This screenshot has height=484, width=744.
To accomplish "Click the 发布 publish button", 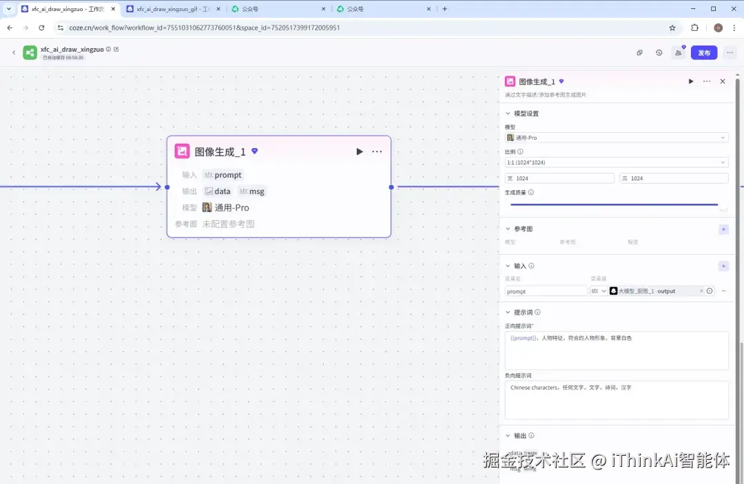I will click(x=703, y=52).
